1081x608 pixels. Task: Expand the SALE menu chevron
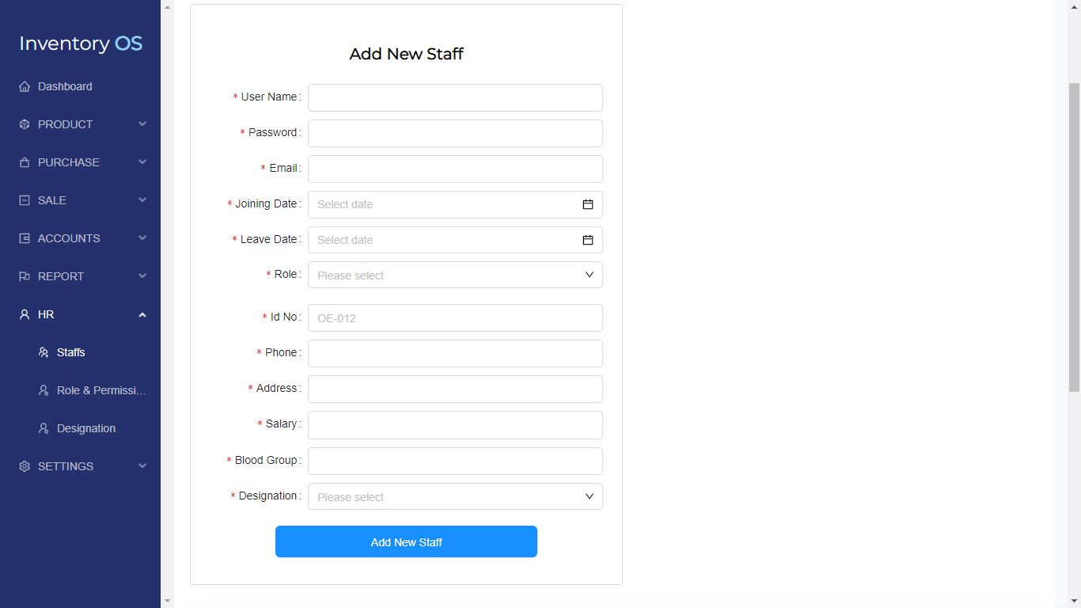[x=142, y=200]
